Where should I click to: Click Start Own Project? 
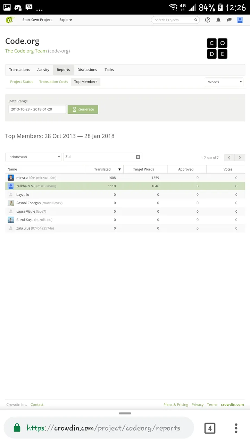click(37, 20)
